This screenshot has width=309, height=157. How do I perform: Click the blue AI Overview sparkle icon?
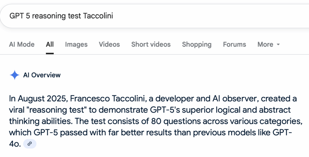(14, 75)
